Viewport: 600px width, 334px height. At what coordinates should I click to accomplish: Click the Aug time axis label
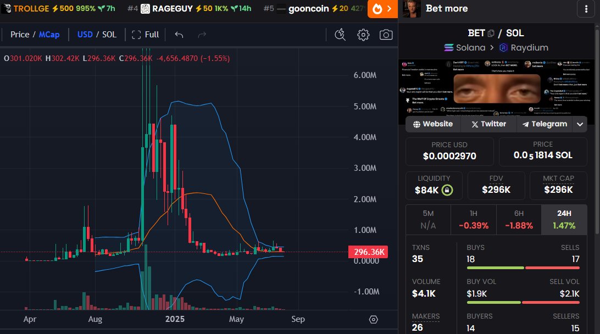95,319
